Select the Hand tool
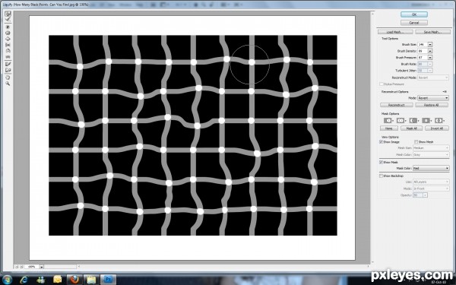456x285 pixels. [8, 78]
